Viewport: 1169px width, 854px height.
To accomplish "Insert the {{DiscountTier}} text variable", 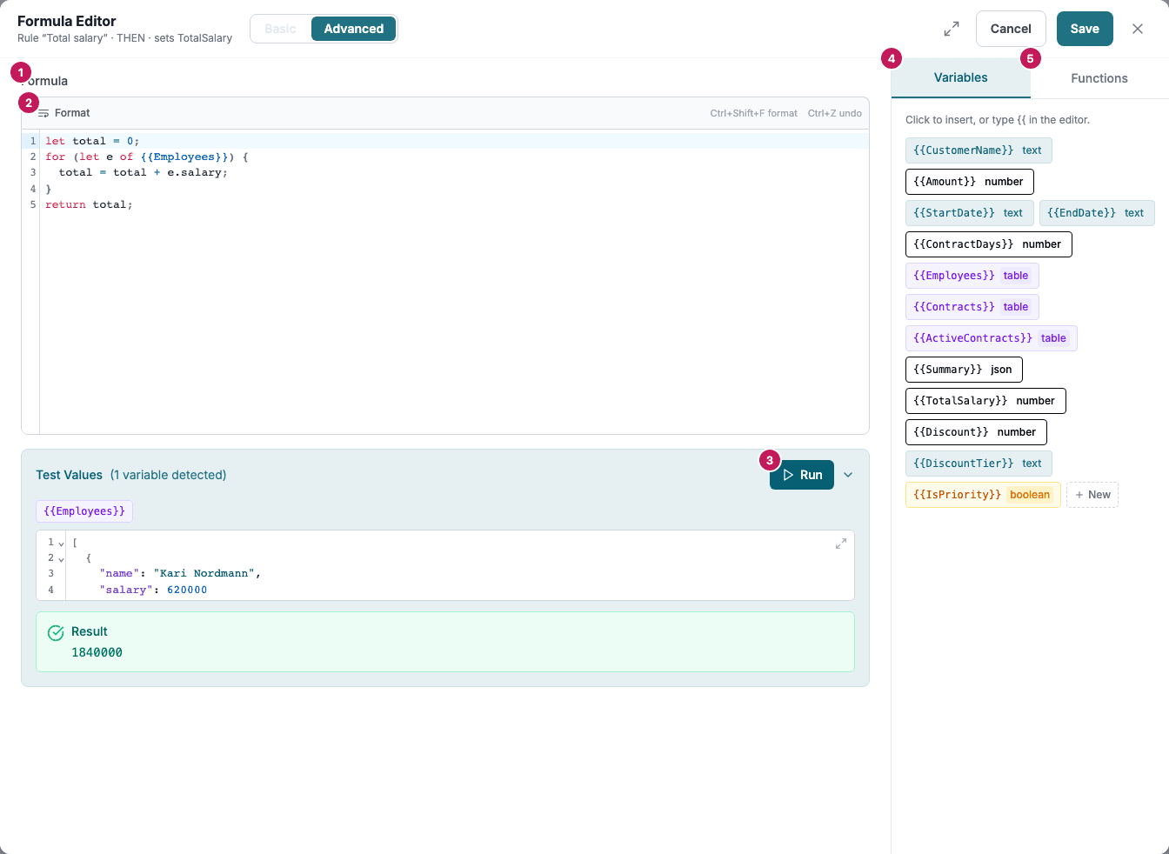I will click(979, 464).
